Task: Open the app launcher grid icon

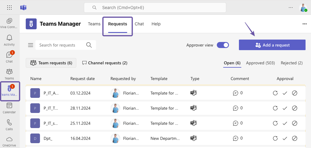Action: point(9,8)
